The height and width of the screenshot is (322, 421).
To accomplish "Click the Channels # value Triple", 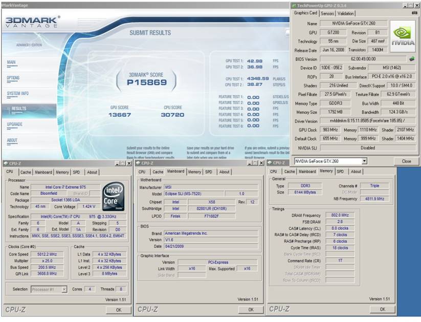I will pyautogui.click(x=374, y=186).
